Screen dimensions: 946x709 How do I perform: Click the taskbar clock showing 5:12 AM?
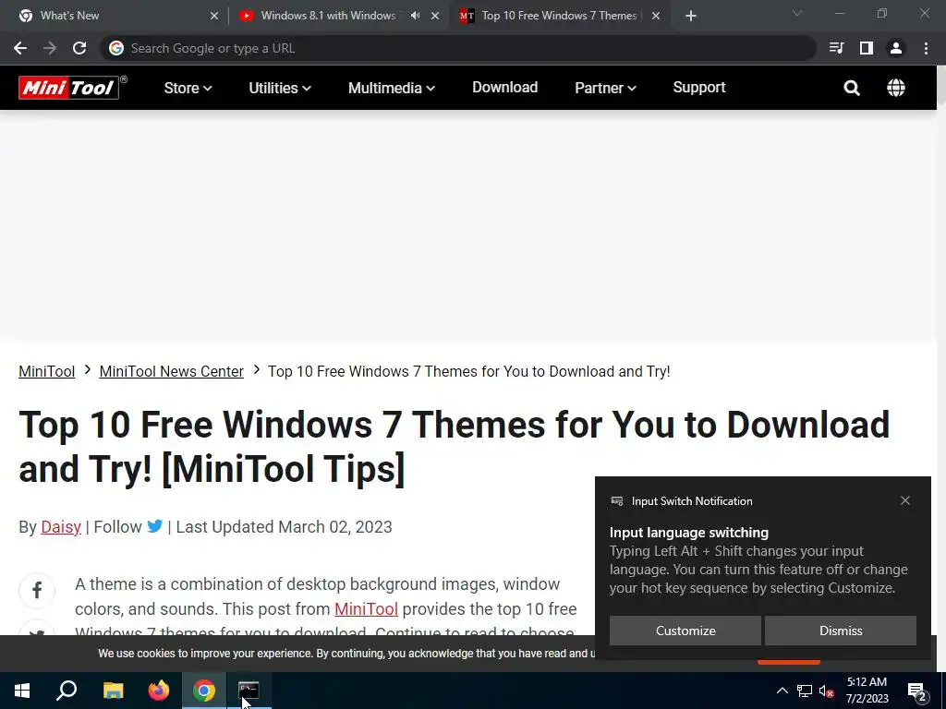point(867,691)
